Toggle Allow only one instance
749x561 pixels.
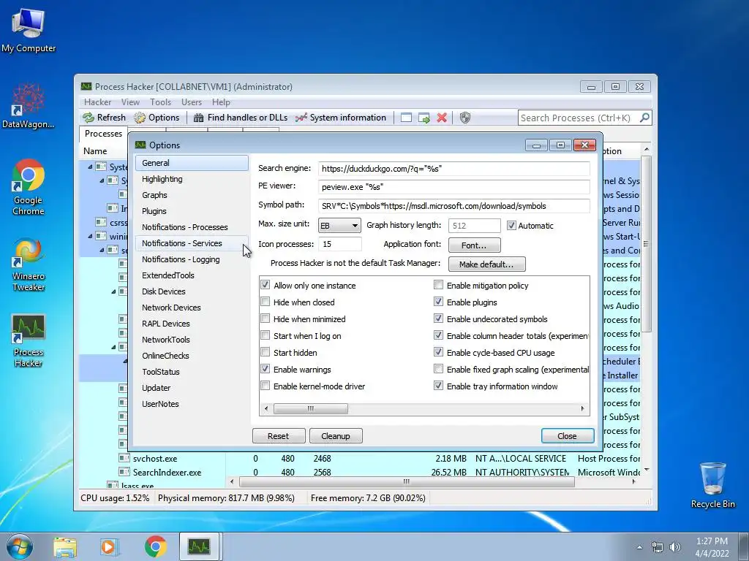point(265,285)
